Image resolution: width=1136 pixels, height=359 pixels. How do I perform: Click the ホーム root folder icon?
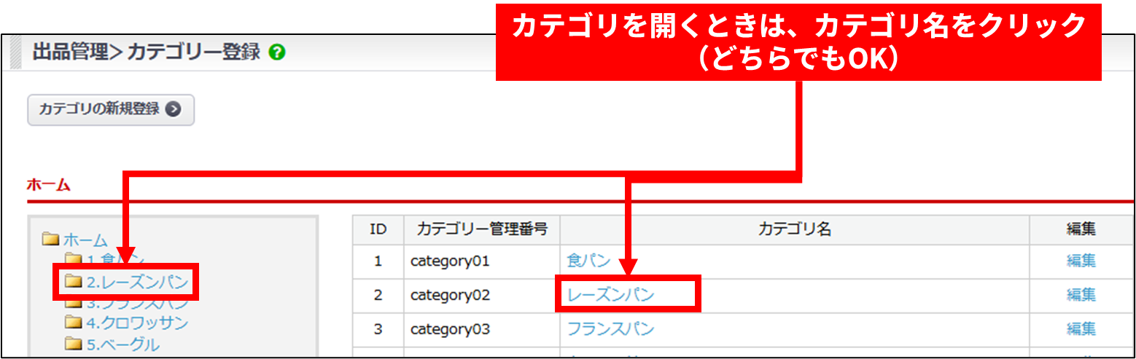(x=50, y=239)
